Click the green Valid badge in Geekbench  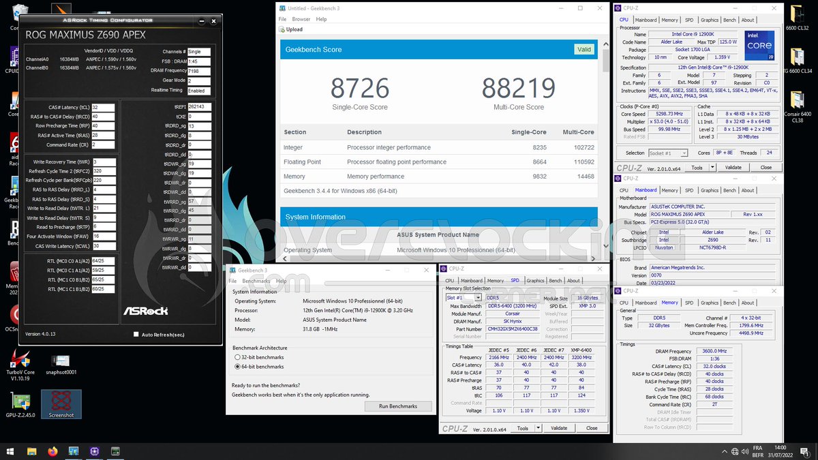(584, 49)
